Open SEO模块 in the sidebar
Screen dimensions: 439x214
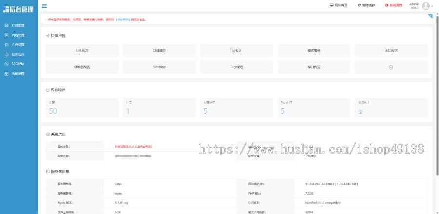(x=19, y=64)
